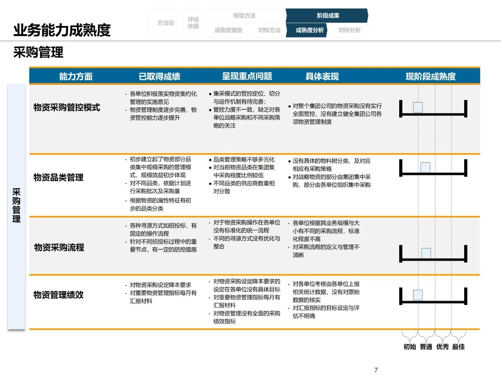
Task: Go to the 对标方法 sub-tab
Action: [269, 30]
